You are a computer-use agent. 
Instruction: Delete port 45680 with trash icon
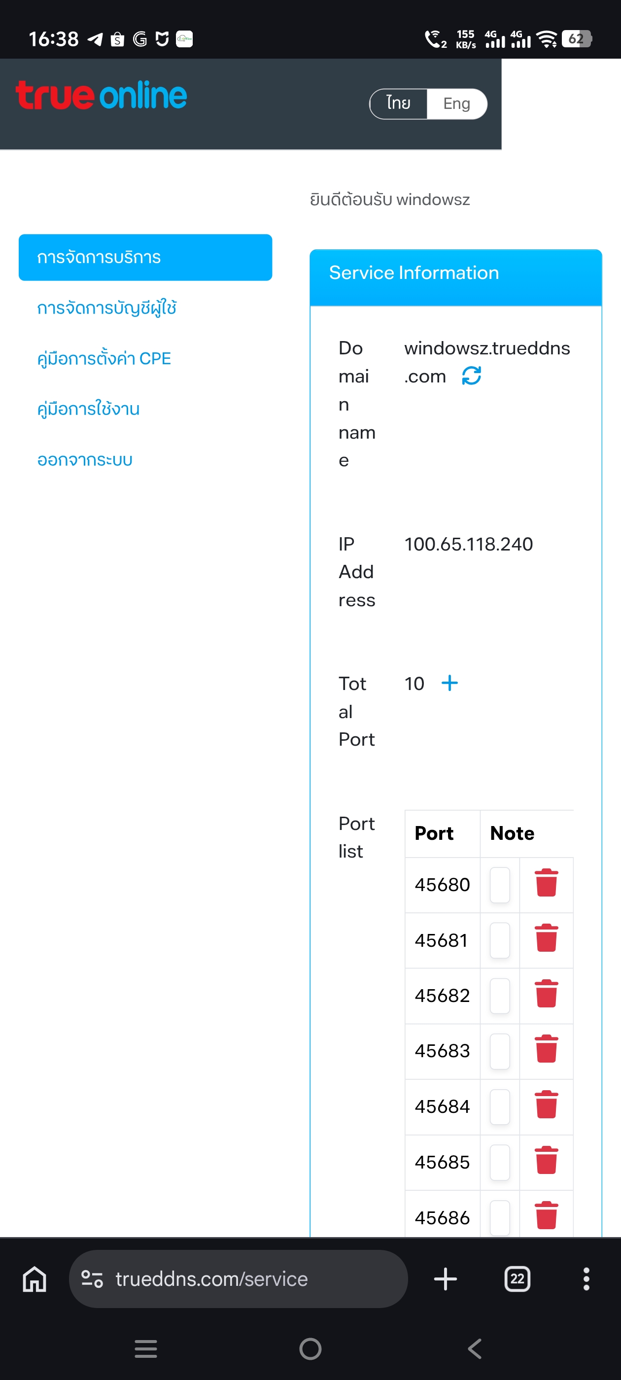coord(547,882)
